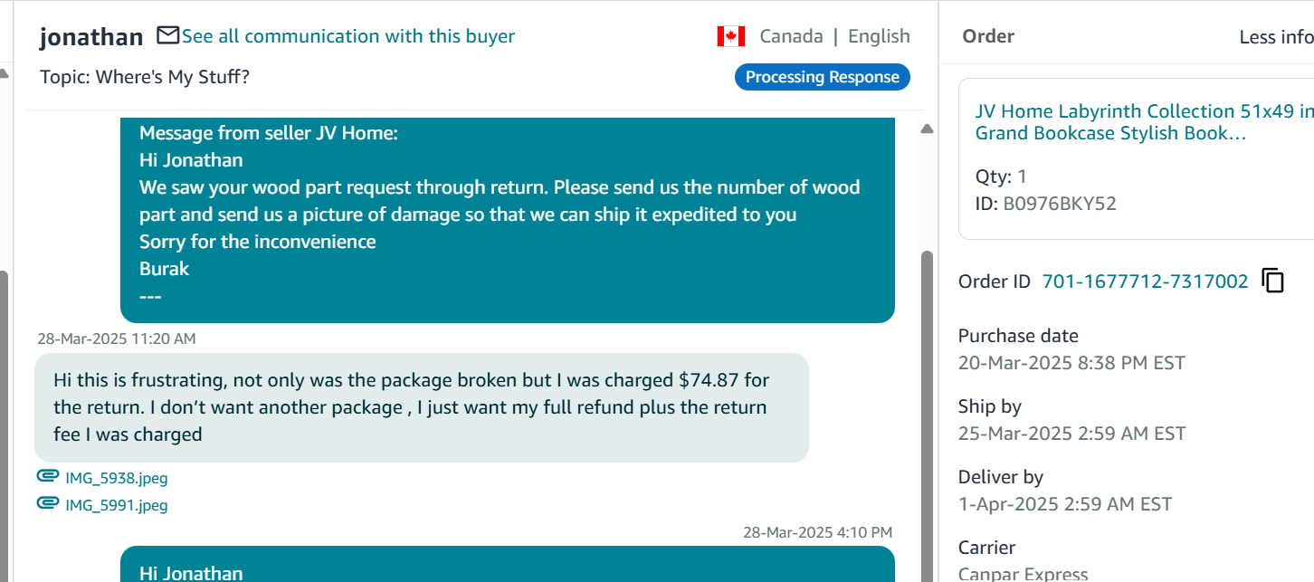1314x582 pixels.
Task: Open the IMG_5991.jpeg attachment file name
Action: [116, 505]
